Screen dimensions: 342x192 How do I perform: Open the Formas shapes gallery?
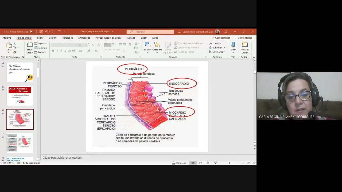click(148, 47)
